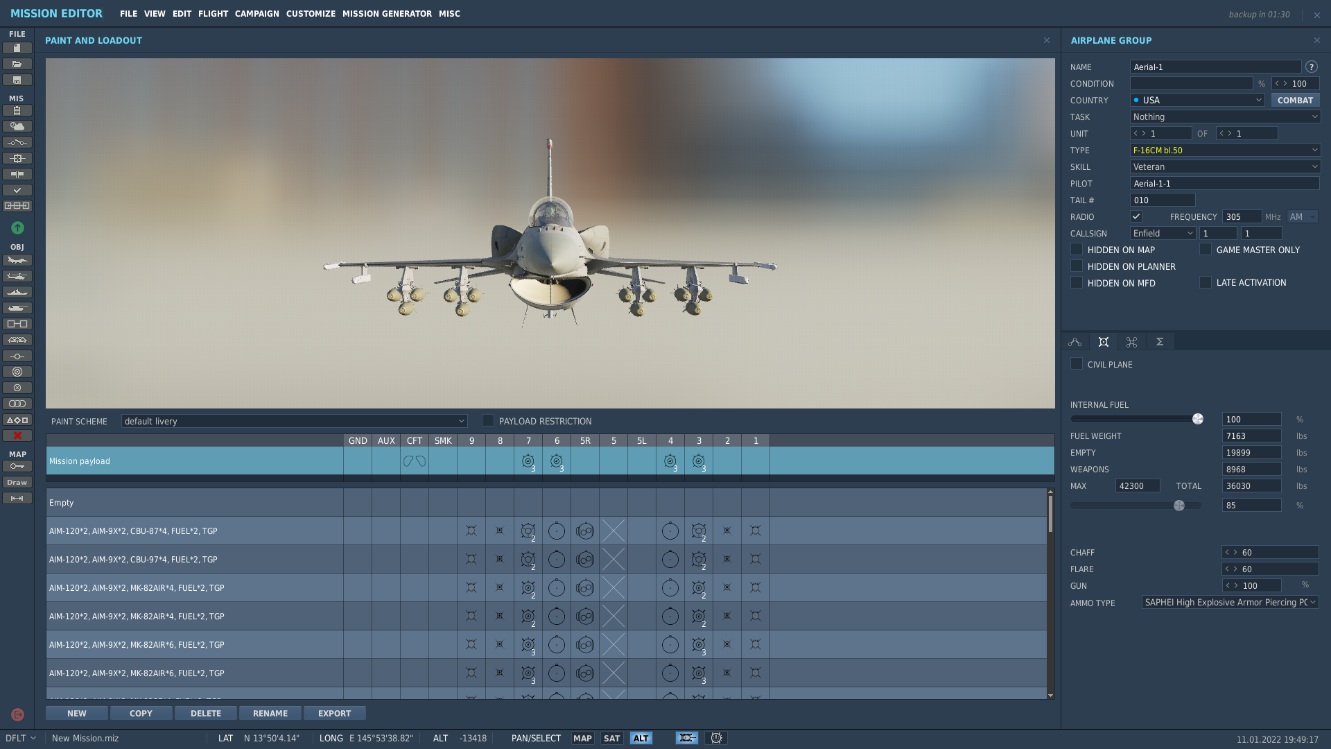Image resolution: width=1331 pixels, height=749 pixels.
Task: Adjust the total weight percent slider handle
Action: click(x=1179, y=506)
